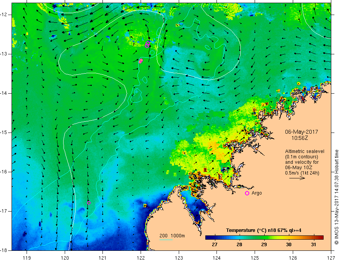
Task: Click the colorbar tick label 31
Action: point(313,245)
